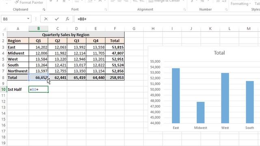260x146 pixels.
Task: Open the Number group dialog launcher
Action: [x=226, y=10]
